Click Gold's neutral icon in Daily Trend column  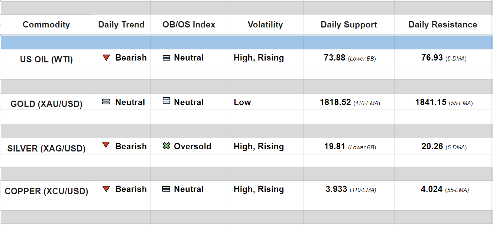(106, 102)
